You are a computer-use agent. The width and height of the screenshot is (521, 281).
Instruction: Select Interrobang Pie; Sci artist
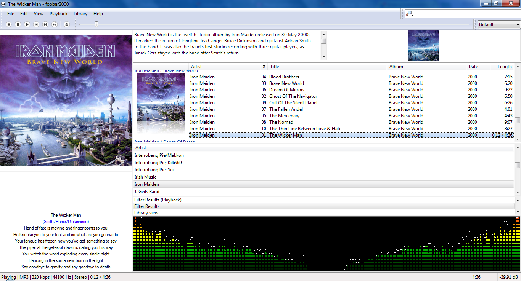(x=323, y=170)
